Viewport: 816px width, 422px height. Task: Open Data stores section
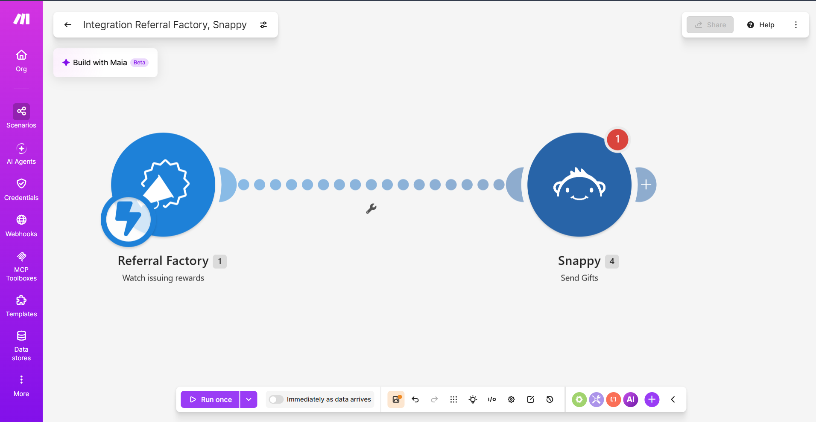point(21,346)
